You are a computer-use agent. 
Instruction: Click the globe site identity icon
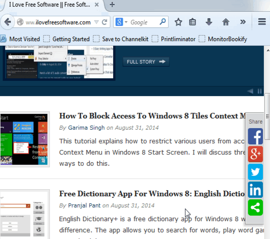click(20, 22)
